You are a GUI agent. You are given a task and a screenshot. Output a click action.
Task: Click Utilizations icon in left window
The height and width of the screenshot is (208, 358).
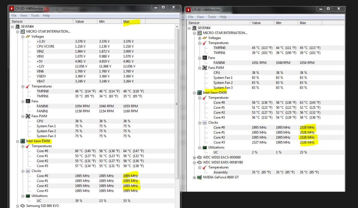(28, 196)
